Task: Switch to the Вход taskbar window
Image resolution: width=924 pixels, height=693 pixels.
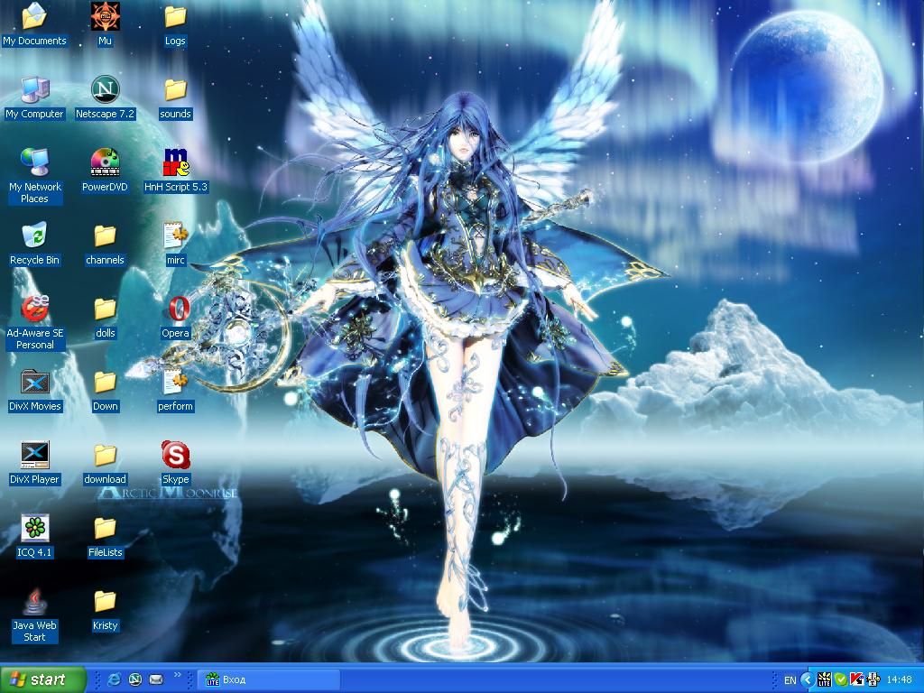Action: point(268,679)
